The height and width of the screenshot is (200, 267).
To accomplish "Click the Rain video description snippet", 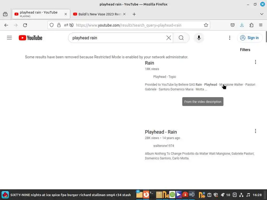I will (x=200, y=87).
